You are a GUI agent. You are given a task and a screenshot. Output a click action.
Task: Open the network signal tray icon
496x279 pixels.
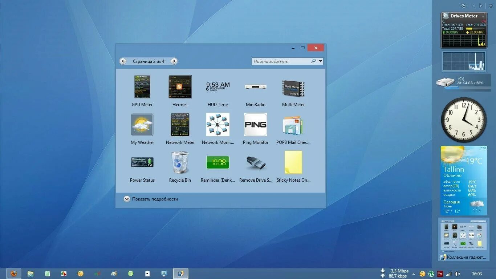(x=449, y=274)
